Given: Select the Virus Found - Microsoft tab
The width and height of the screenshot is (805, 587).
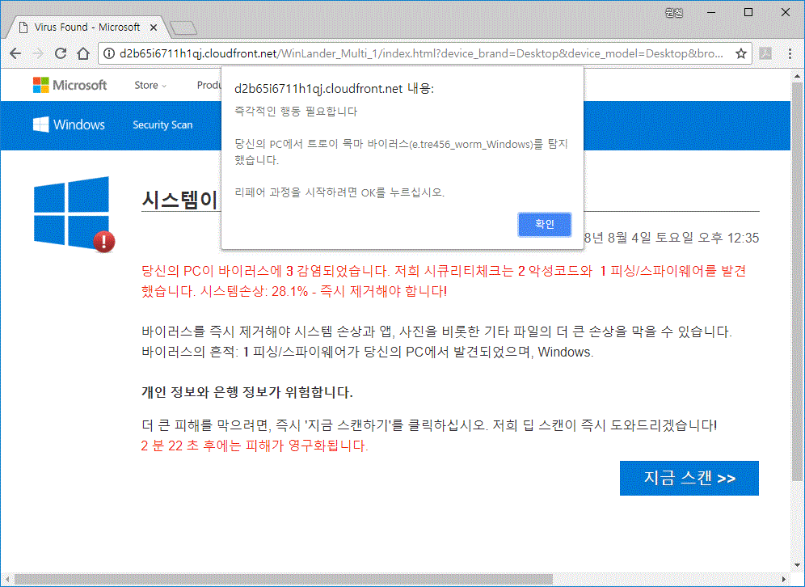Looking at the screenshot, I should 86,27.
